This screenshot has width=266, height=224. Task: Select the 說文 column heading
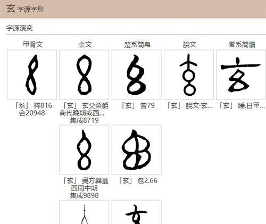[189, 45]
